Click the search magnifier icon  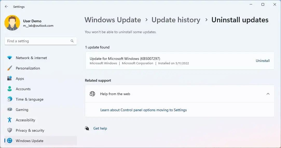point(72,41)
